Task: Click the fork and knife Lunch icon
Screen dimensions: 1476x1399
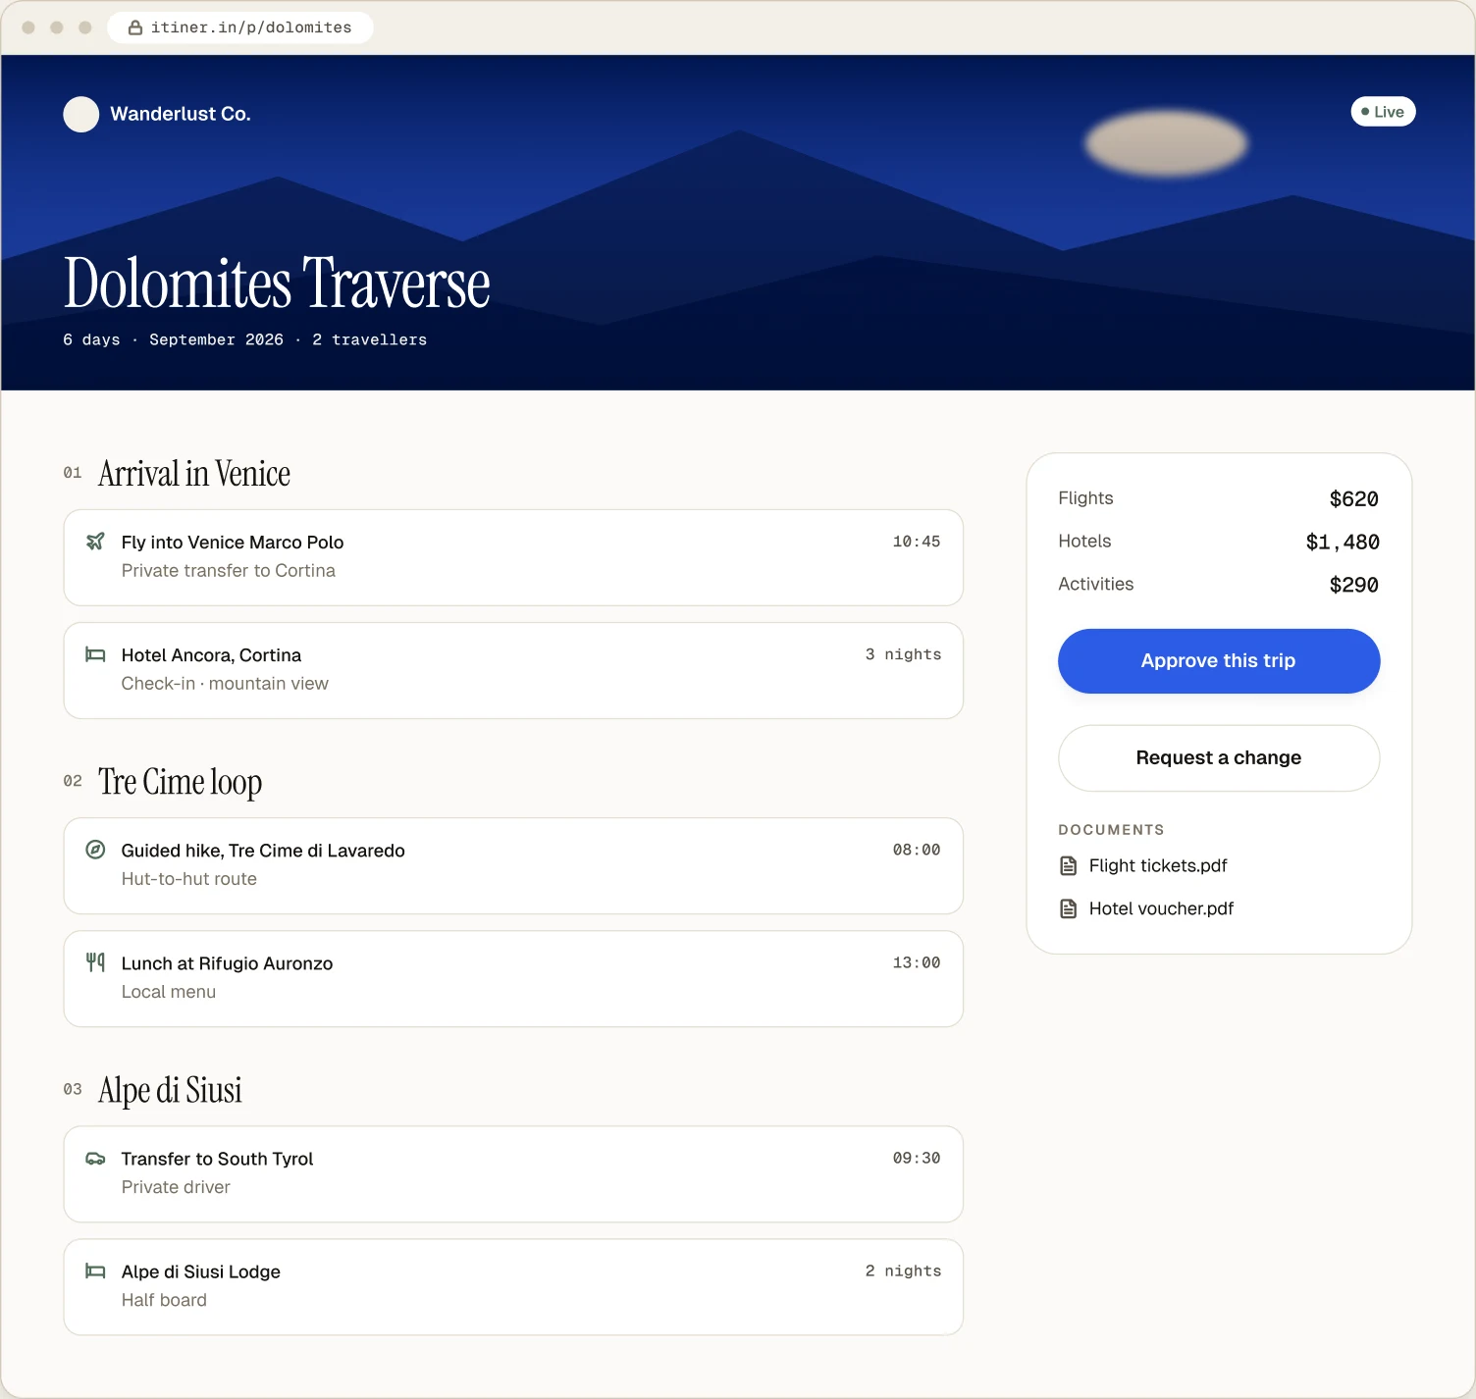Action: point(95,962)
